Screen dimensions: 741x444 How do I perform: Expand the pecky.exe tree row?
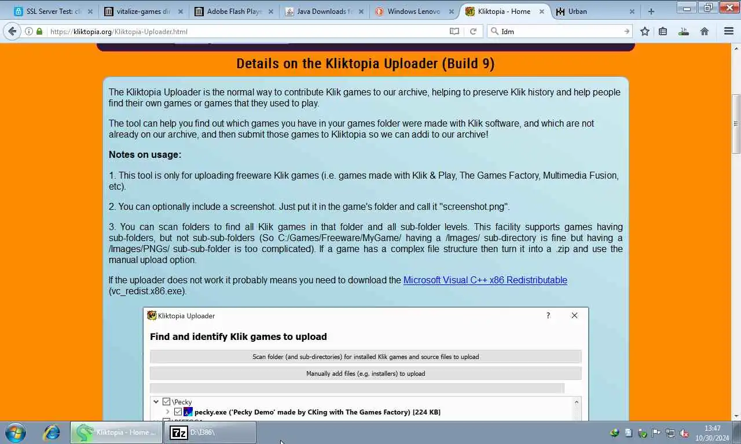pyautogui.click(x=167, y=412)
